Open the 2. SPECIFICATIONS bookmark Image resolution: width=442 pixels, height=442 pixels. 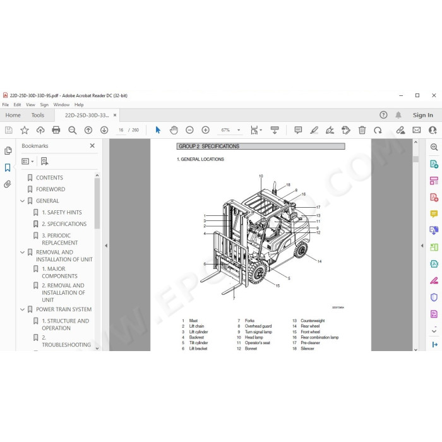point(64,224)
